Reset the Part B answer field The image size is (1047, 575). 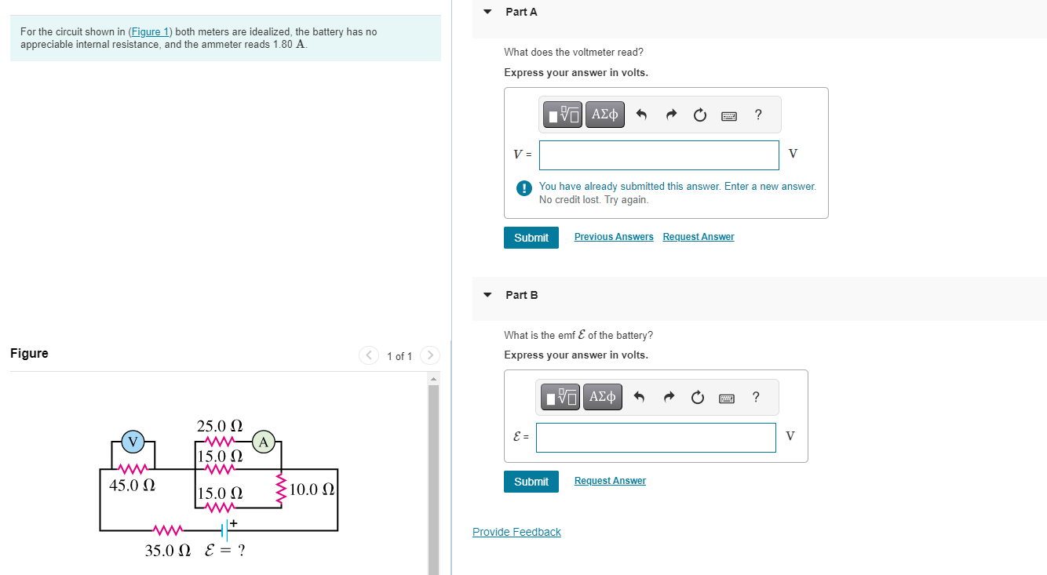[697, 398]
